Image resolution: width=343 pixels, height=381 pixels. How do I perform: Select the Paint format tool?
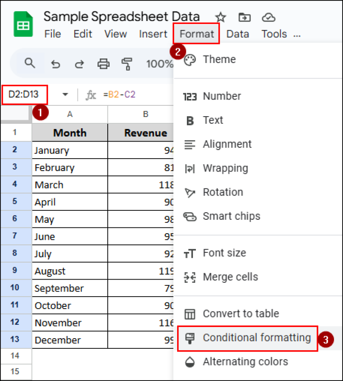[x=127, y=63]
